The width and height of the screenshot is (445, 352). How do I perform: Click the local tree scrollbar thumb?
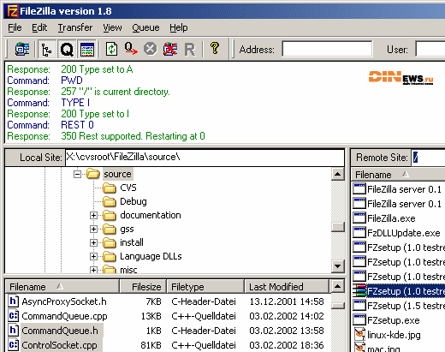[x=338, y=227]
